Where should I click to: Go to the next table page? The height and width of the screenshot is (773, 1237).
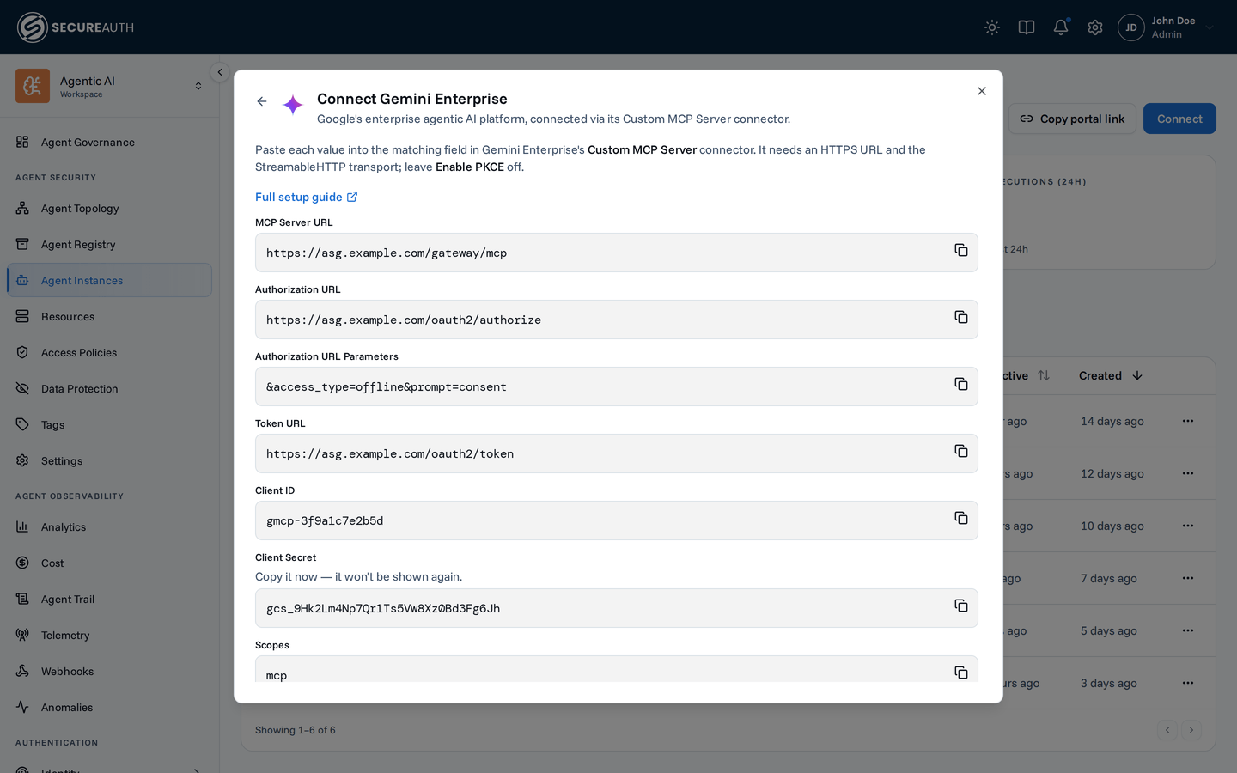[x=1191, y=730]
